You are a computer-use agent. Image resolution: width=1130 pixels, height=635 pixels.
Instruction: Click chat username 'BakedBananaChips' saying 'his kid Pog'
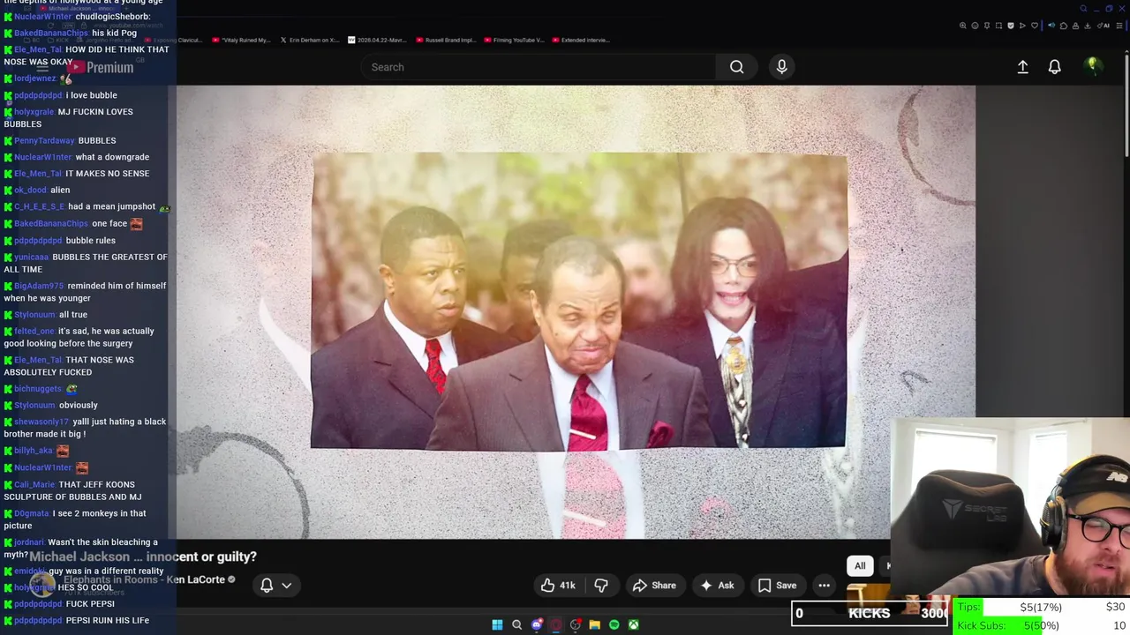(51, 33)
